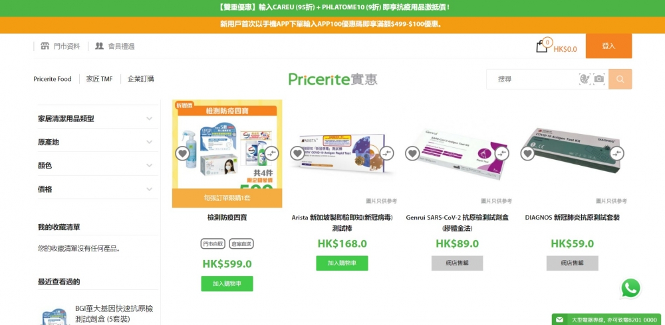This screenshot has height=325, width=665.
Task: Add 檢測防疫四寶 to wishlist via heart
Action: [182, 153]
